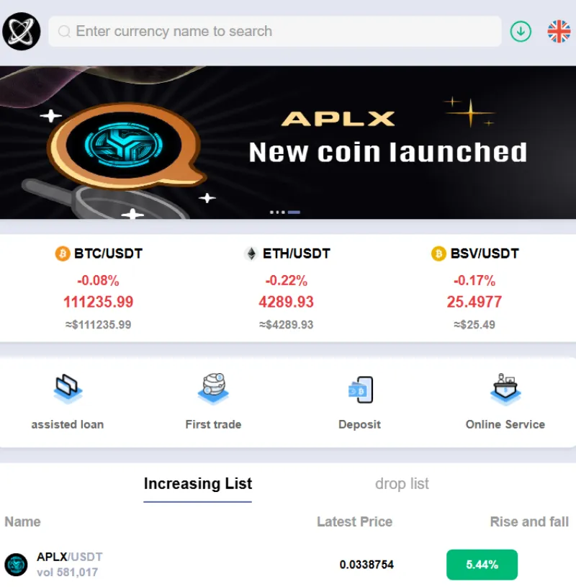Focus the currency name search field
This screenshot has width=576, height=587.
275,32
